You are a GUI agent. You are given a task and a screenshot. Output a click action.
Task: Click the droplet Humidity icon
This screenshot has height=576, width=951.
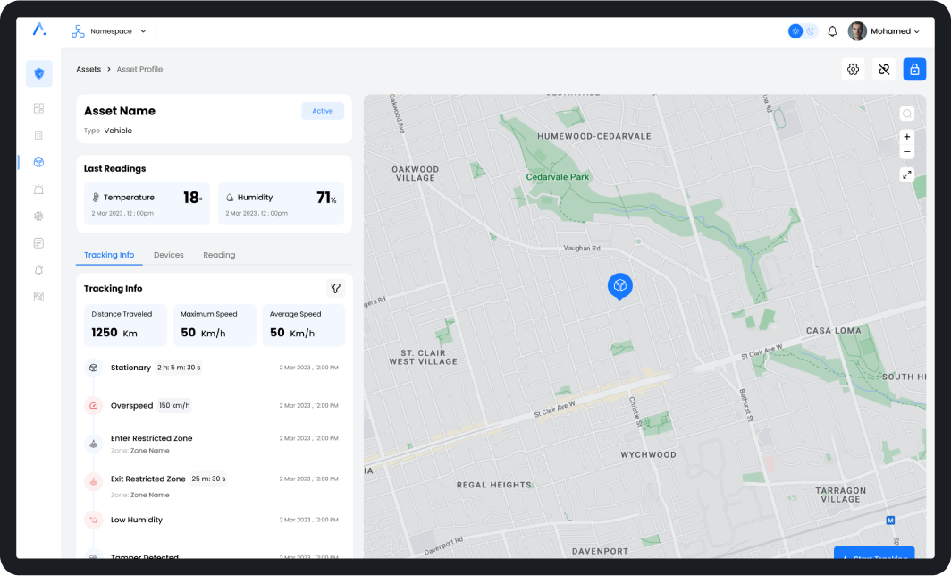click(230, 198)
